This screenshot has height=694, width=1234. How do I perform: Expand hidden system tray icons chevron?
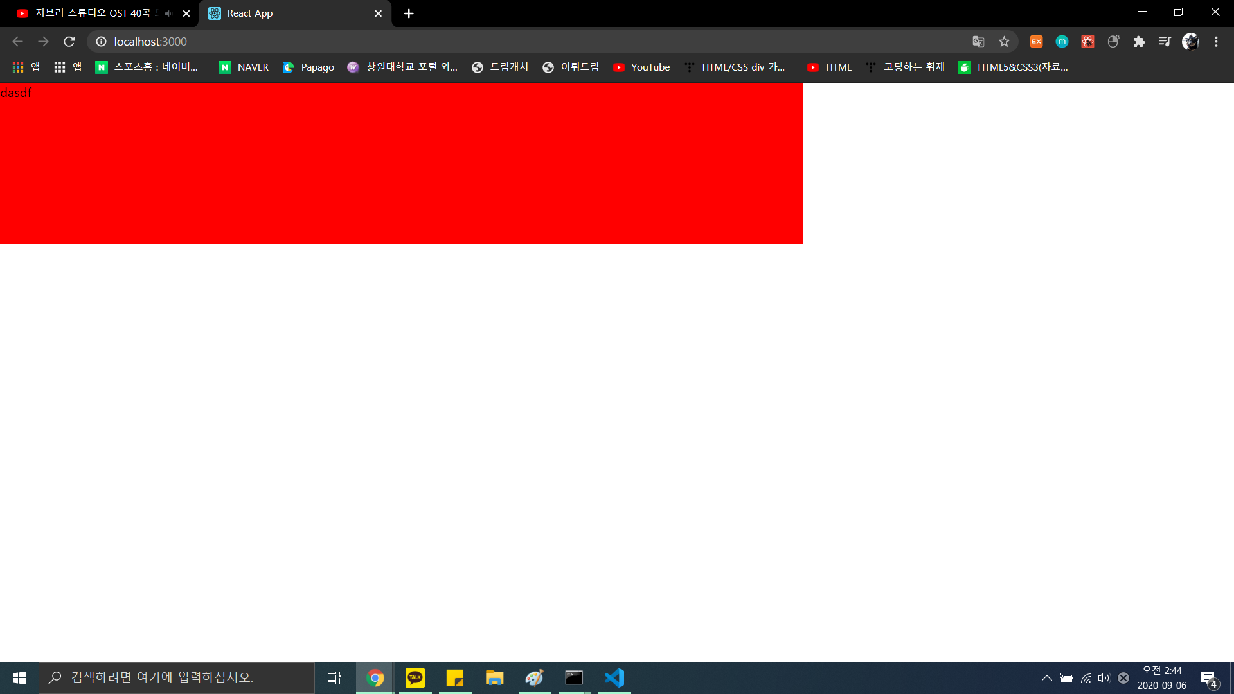click(1046, 678)
